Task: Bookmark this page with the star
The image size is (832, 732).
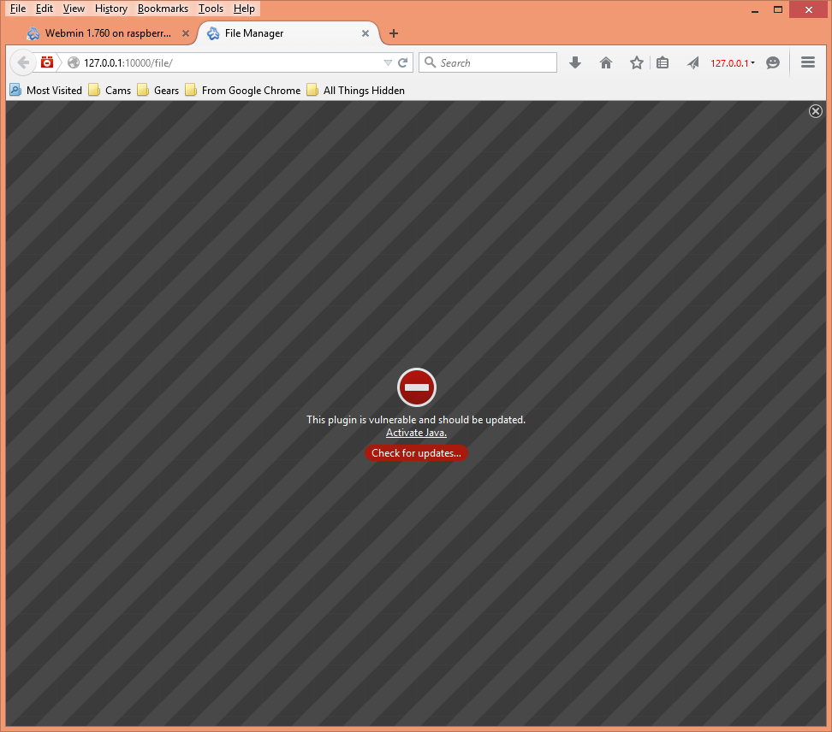Action: [637, 63]
